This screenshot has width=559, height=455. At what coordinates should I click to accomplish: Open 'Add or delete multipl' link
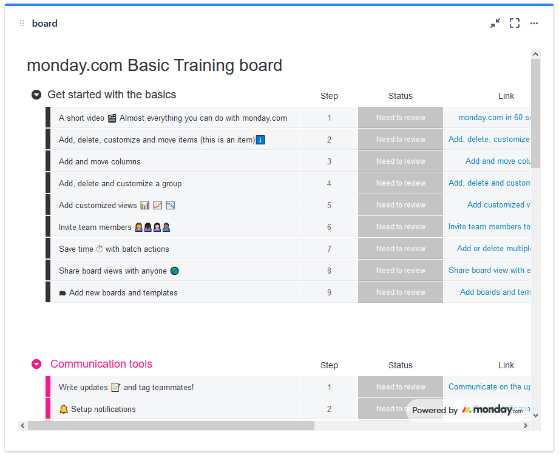point(493,248)
